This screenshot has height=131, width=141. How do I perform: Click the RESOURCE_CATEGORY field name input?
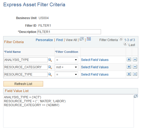coord(26,67)
